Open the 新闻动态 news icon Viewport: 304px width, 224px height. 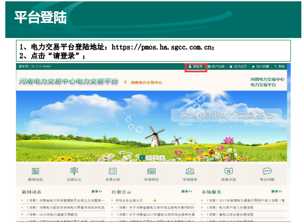35,171
